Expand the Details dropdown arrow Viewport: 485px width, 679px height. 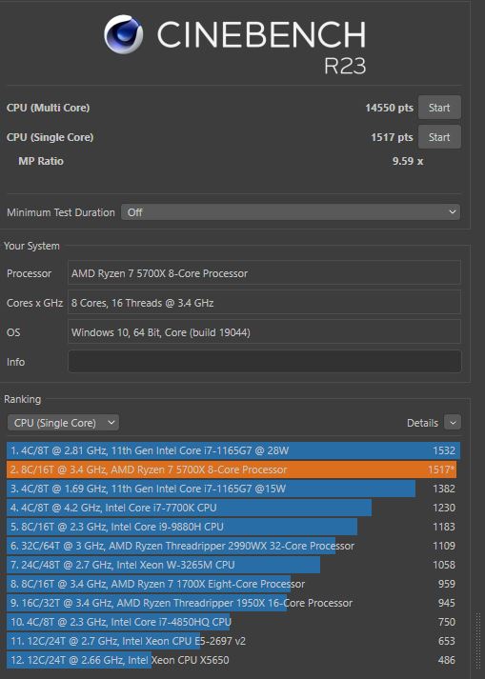tap(453, 423)
